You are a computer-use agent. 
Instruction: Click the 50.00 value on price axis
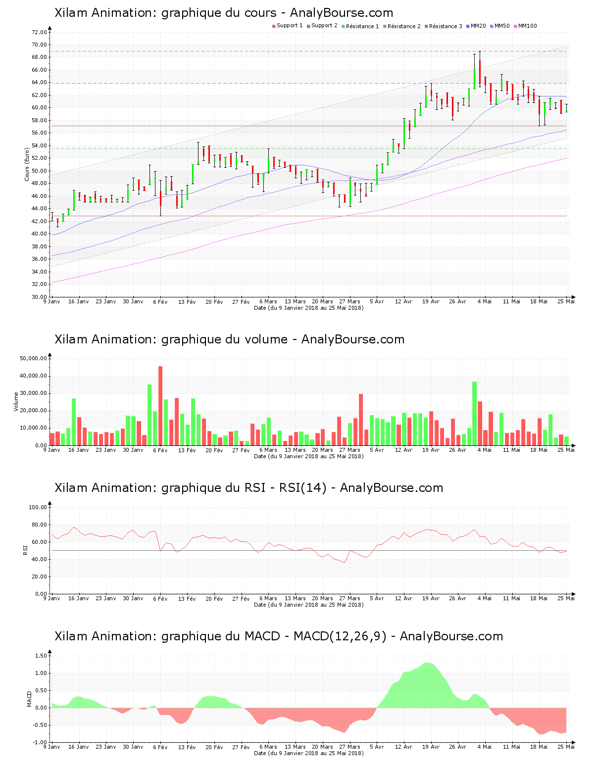coord(39,171)
